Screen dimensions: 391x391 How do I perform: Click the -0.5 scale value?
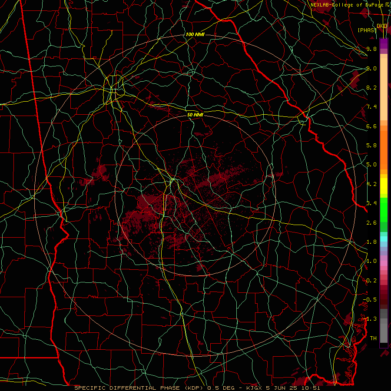(x=370, y=300)
